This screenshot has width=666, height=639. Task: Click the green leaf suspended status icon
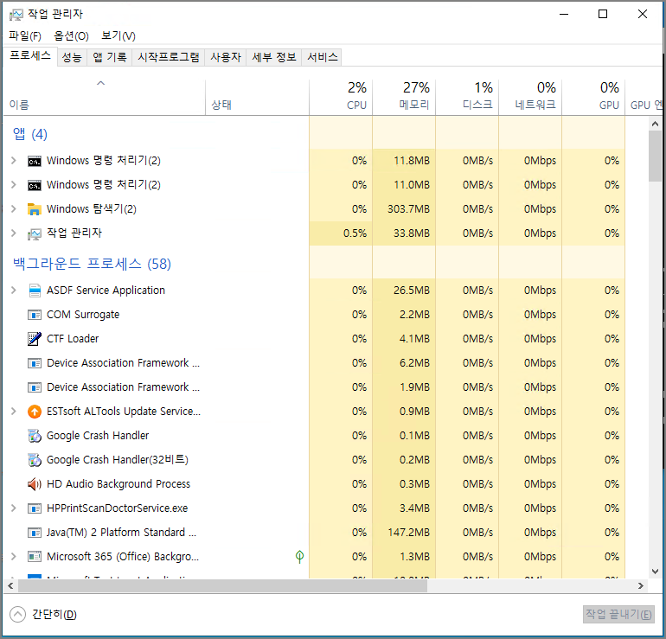(x=299, y=557)
